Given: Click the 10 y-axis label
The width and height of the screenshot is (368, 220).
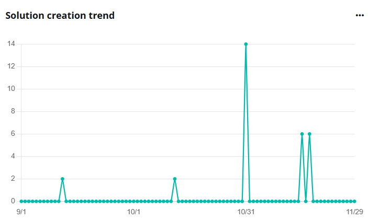Looking at the screenshot, I should coord(11,89).
